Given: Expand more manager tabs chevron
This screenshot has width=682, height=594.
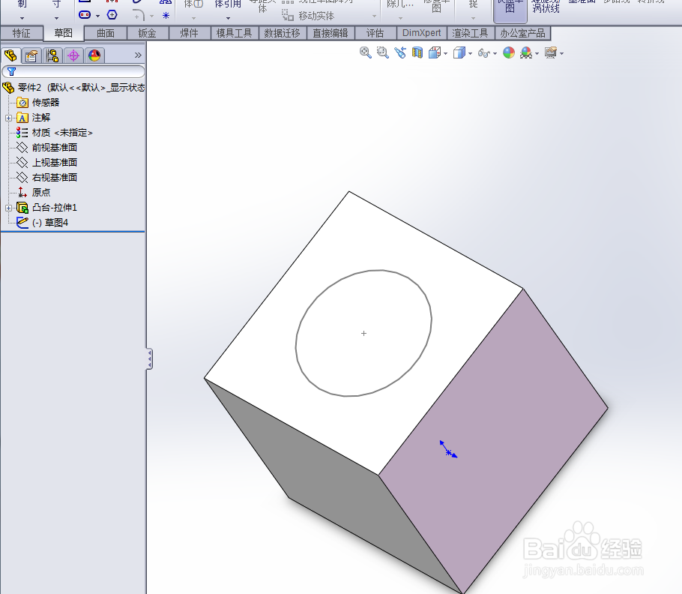Looking at the screenshot, I should click(x=138, y=55).
